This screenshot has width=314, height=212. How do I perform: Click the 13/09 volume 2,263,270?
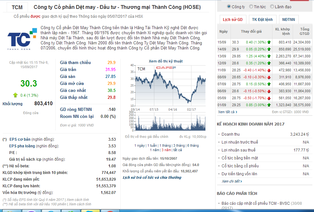283,56
